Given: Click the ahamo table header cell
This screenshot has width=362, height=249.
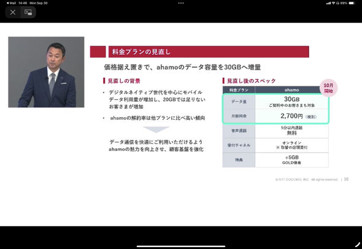Looking at the screenshot, I should [292, 90].
